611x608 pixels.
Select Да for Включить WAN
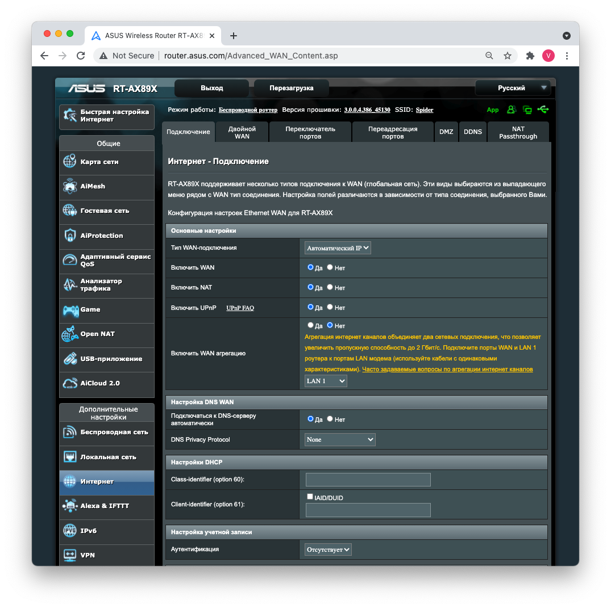coord(310,267)
